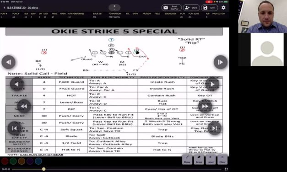Viewport: 287px width, 172px height.
Task: Go to next play with large right arrow
Action: pyautogui.click(x=220, y=62)
